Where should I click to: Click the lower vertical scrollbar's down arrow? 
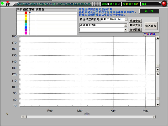(x=158, y=105)
